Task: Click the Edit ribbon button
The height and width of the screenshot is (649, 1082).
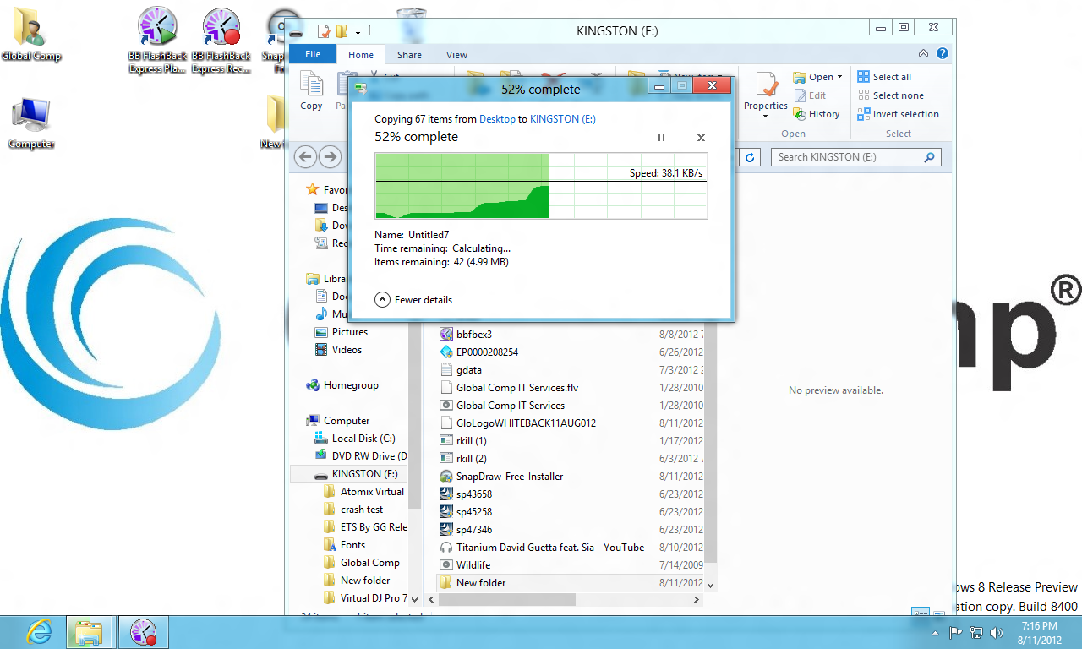Action: point(810,95)
